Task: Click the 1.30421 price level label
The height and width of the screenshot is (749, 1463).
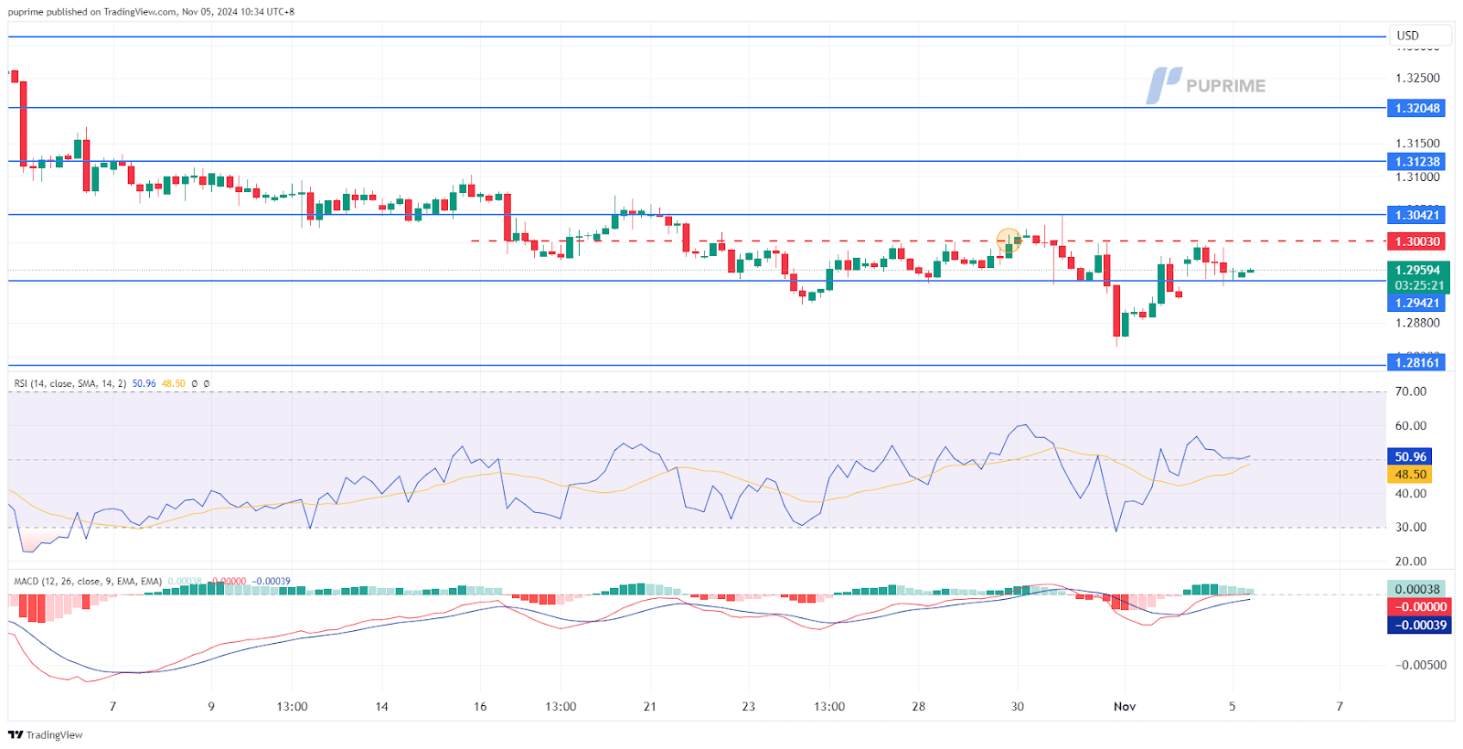Action: click(1417, 215)
